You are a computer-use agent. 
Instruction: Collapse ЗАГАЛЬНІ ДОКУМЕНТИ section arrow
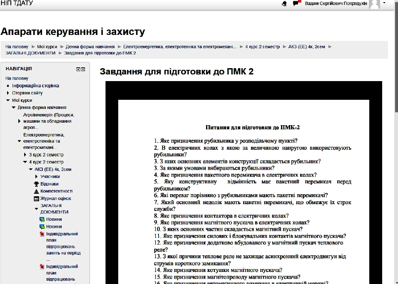click(x=36, y=209)
